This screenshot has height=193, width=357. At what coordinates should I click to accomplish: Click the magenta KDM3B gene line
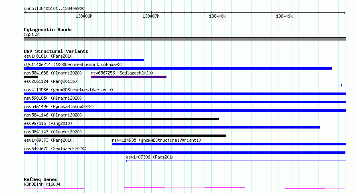coord(185,188)
